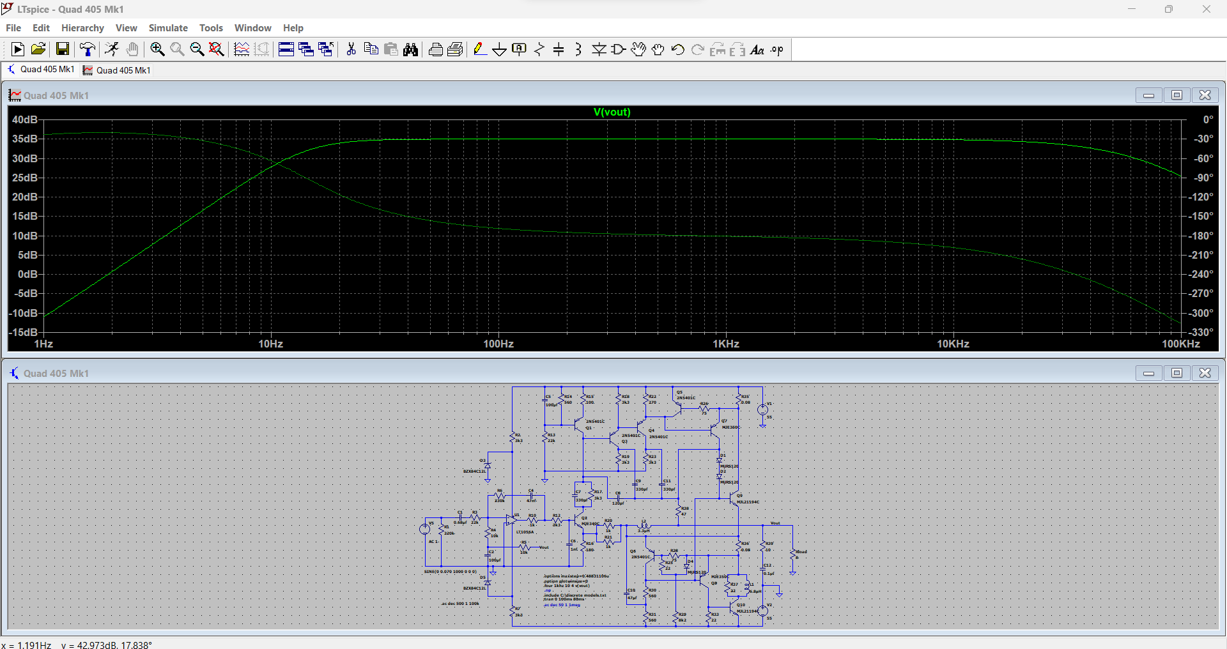Open the Tools menu

(211, 28)
